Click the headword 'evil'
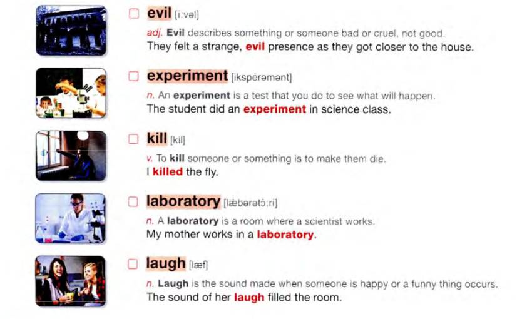The image size is (532, 319). point(159,13)
